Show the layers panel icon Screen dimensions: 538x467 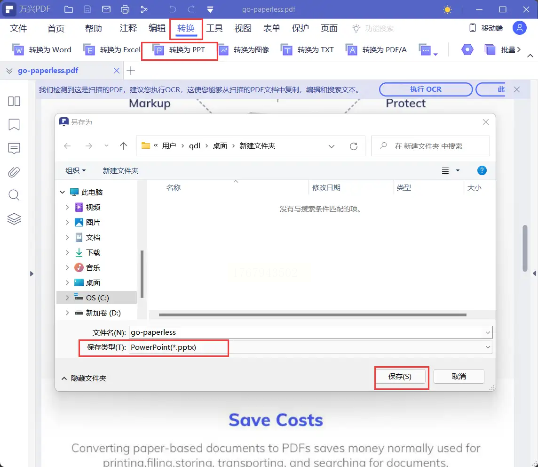(14, 219)
